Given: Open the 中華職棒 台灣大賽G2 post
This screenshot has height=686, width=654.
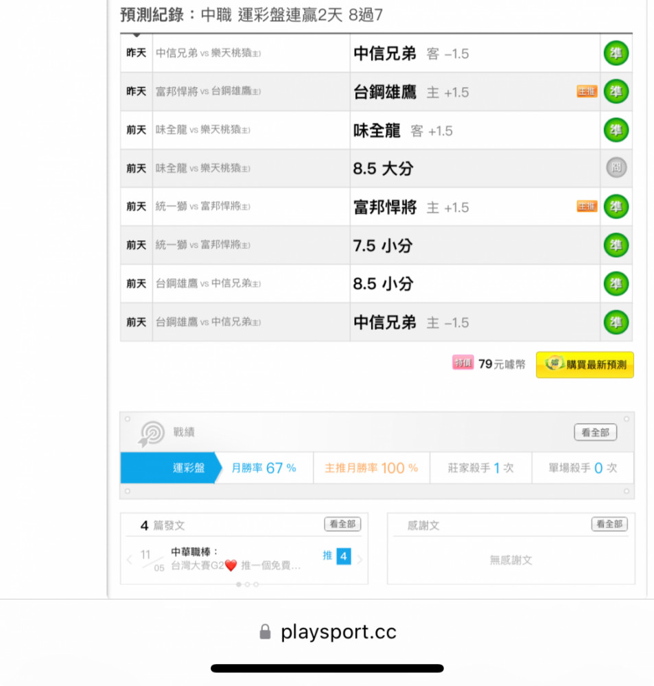Looking at the screenshot, I should tap(236, 558).
